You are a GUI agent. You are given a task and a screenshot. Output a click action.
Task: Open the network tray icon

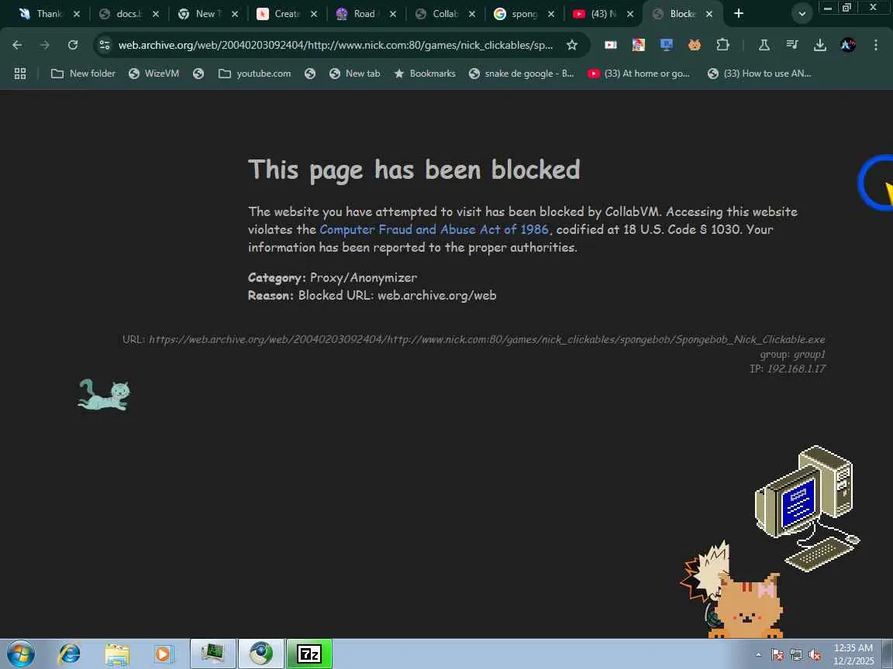coord(795,655)
